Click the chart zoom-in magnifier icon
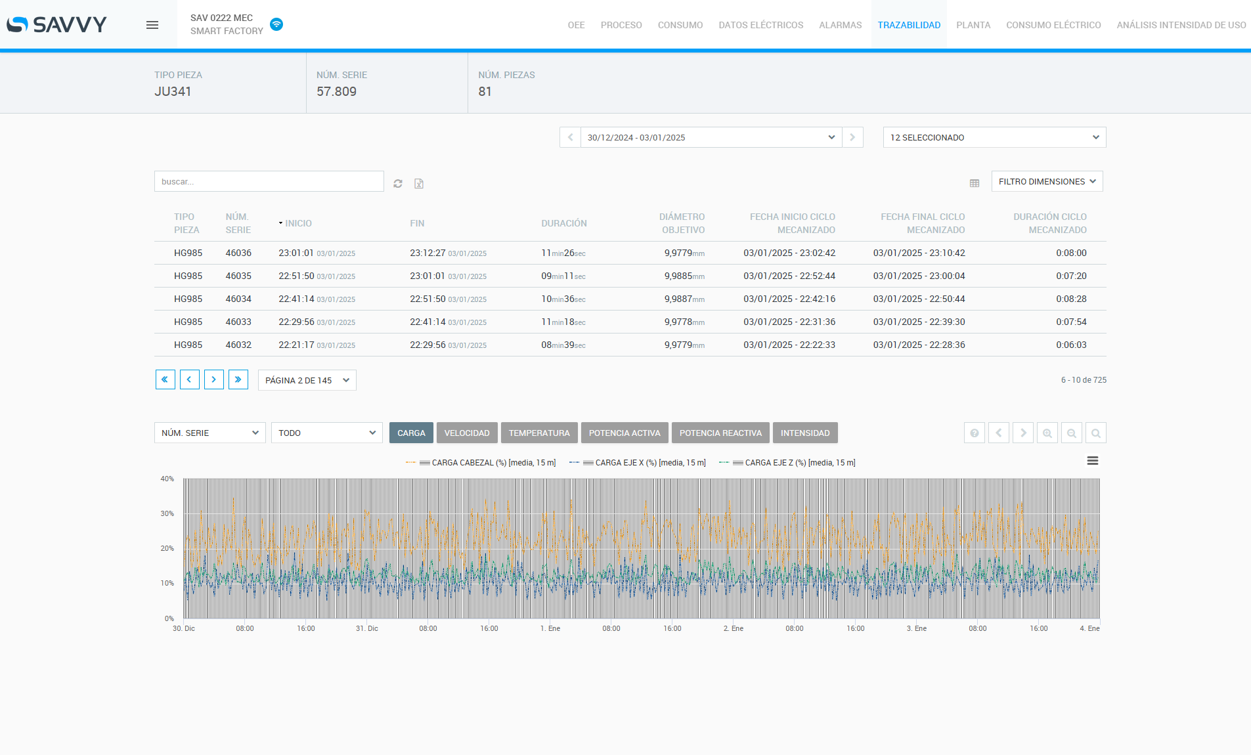 [x=1047, y=433]
